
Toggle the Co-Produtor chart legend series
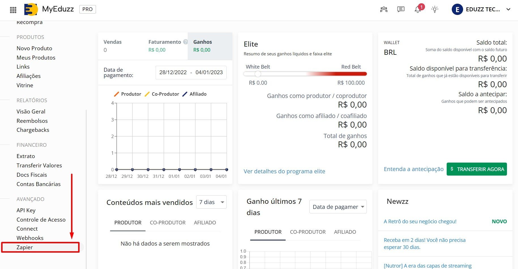click(x=162, y=94)
